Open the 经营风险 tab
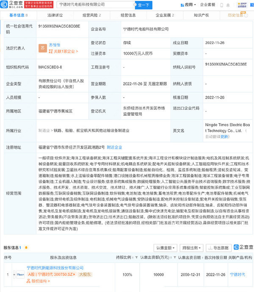254x292 pixels. pyautogui.click(x=91, y=15)
